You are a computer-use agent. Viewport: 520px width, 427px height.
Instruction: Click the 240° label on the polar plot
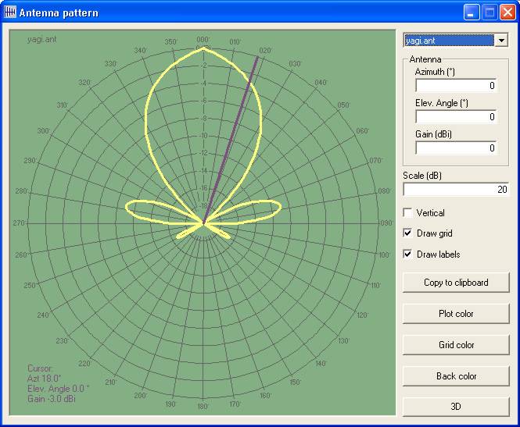tap(43, 315)
